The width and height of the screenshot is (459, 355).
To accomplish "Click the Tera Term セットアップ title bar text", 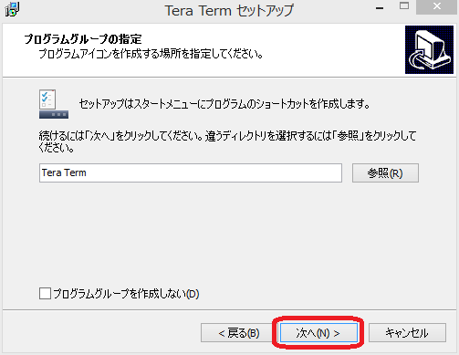I will pyautogui.click(x=229, y=11).
